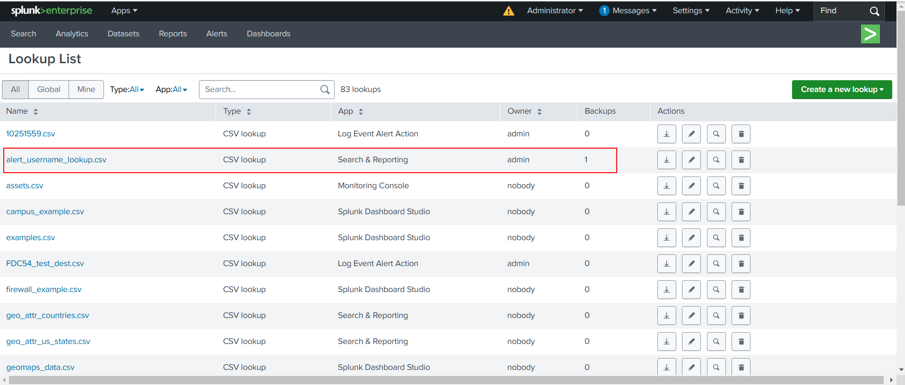Click into the lookup Search field
Screen dimensions: 905x385
[x=260, y=90]
